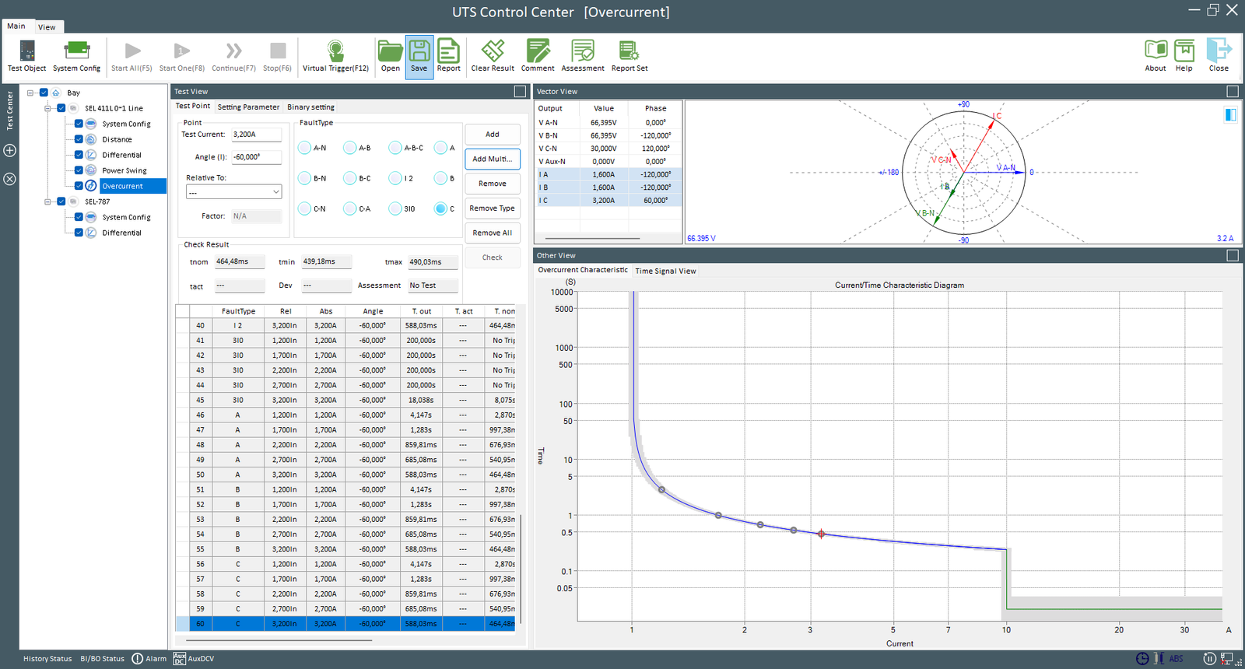Open the Test Object icon
This screenshot has width=1245, height=669.
coord(26,51)
